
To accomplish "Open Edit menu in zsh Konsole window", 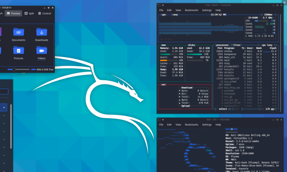I will [x=169, y=125].
